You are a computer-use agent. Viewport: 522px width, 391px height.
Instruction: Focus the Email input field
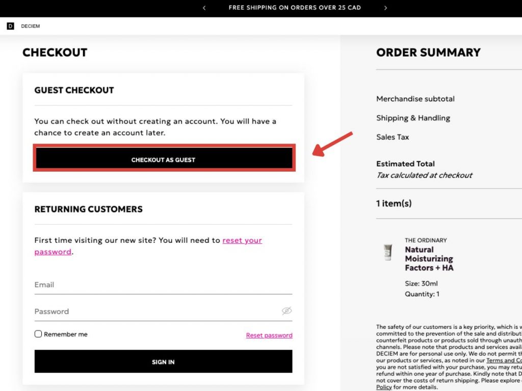(163, 285)
